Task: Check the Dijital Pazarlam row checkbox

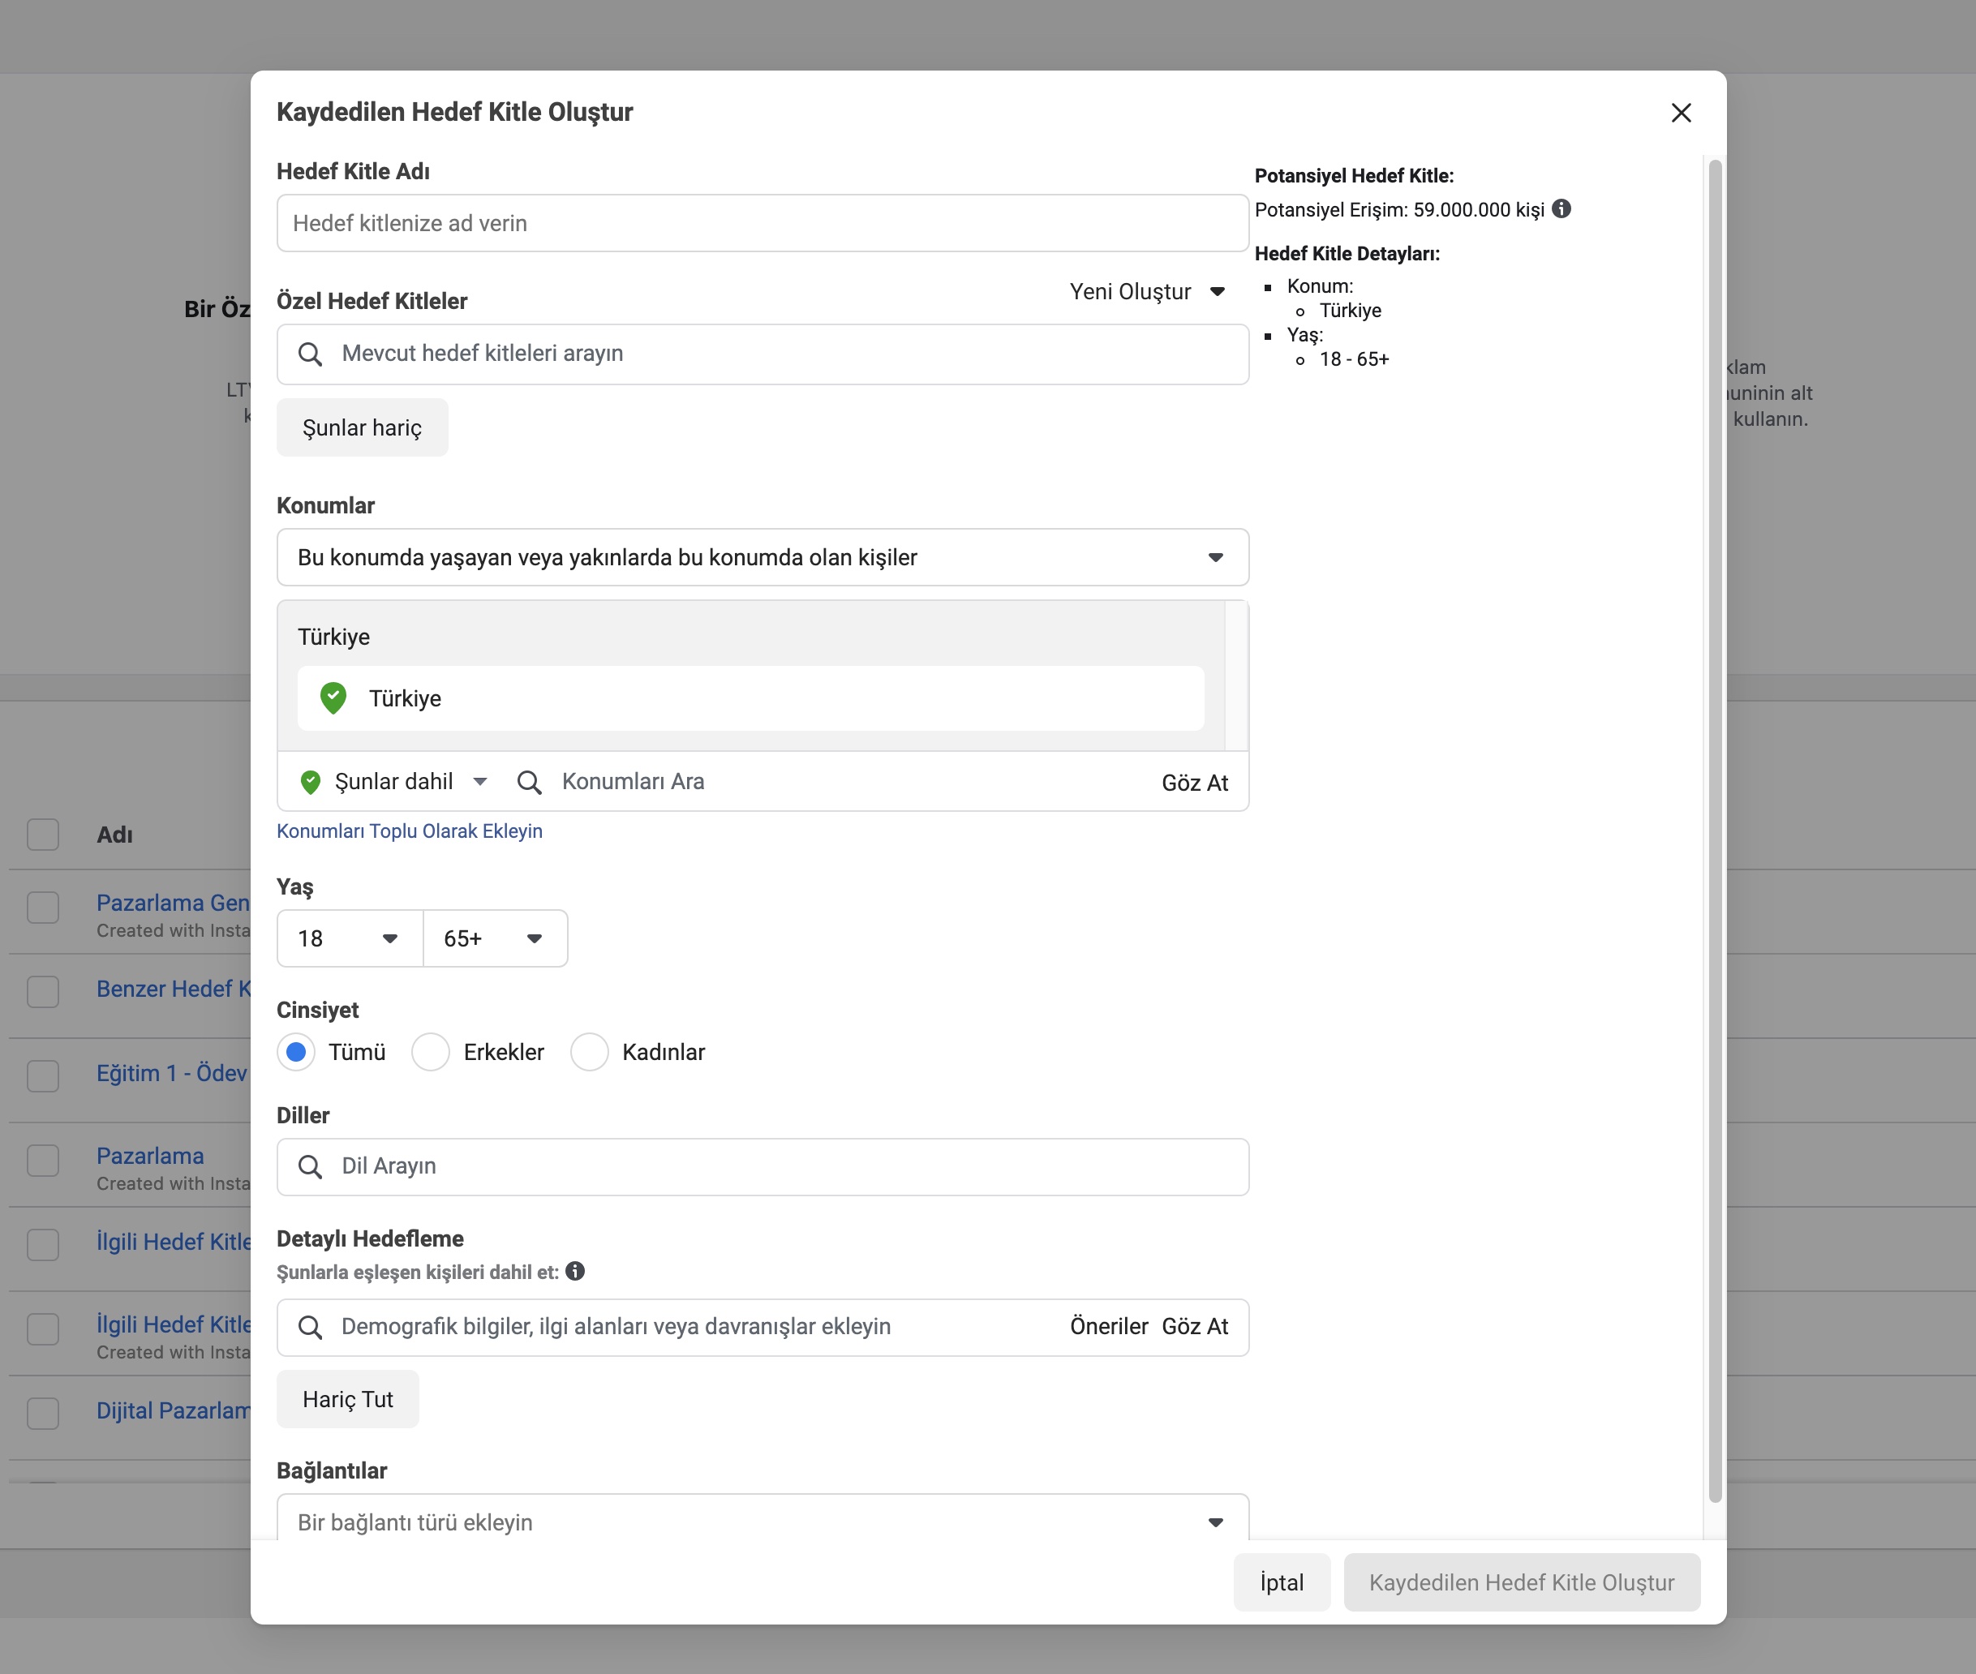Action: coord(43,1413)
